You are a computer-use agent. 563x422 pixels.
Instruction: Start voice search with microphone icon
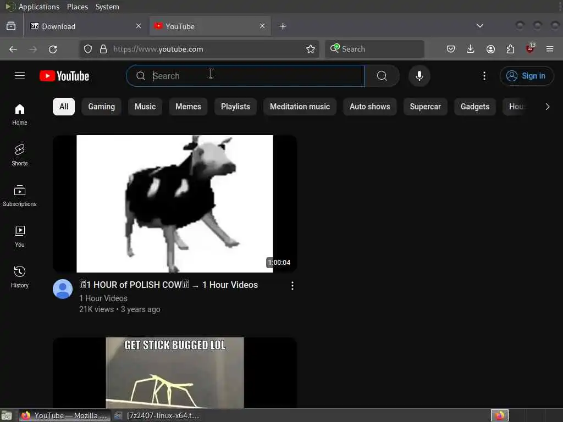pyautogui.click(x=419, y=76)
